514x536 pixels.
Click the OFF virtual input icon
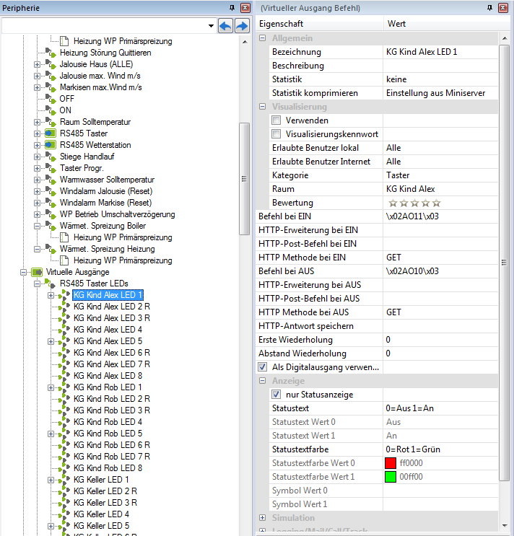(51, 99)
